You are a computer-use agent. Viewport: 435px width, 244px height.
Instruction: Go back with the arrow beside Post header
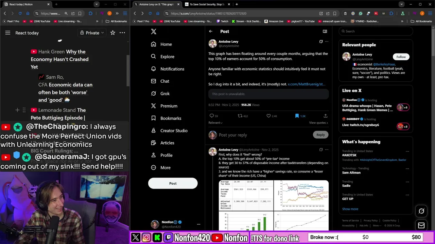pyautogui.click(x=211, y=31)
